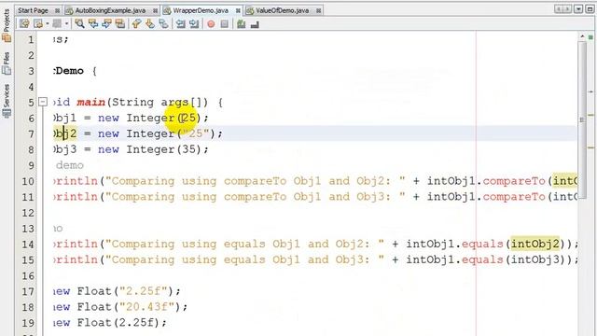Click line number 6 in gutter
This screenshot has height=336, width=597.
(31, 119)
